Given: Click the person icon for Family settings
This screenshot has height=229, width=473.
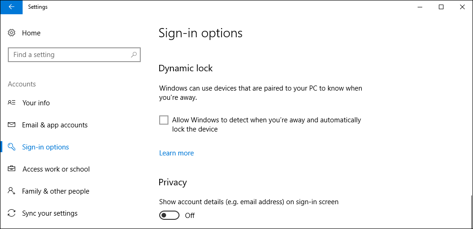Looking at the screenshot, I should (x=12, y=191).
